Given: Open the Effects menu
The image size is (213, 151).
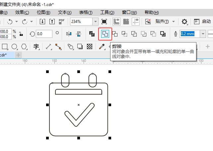Looking at the screenshot, I should [22, 13].
